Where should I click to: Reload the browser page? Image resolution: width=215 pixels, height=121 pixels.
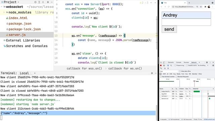pyautogui.click(x=169, y=7)
